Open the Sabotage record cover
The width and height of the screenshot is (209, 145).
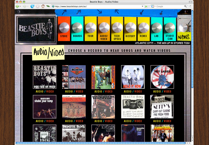pos(162,133)
